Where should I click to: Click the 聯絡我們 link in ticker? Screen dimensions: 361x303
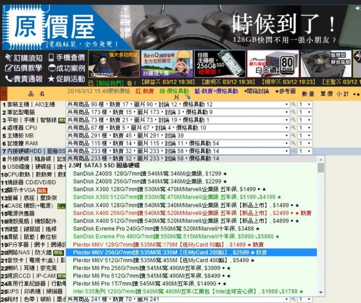110,83
